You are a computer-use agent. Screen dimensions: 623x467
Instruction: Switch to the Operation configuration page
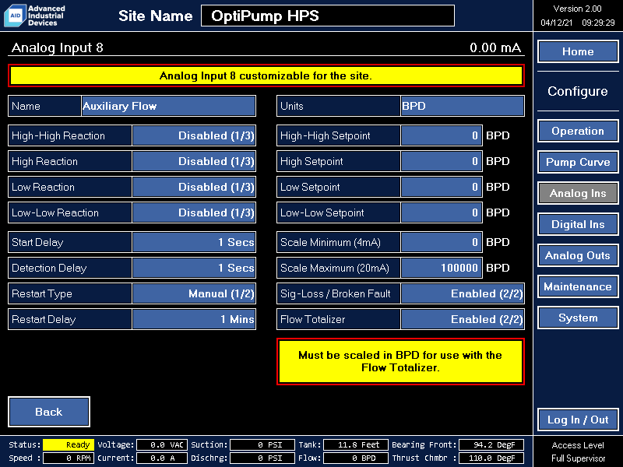point(578,131)
